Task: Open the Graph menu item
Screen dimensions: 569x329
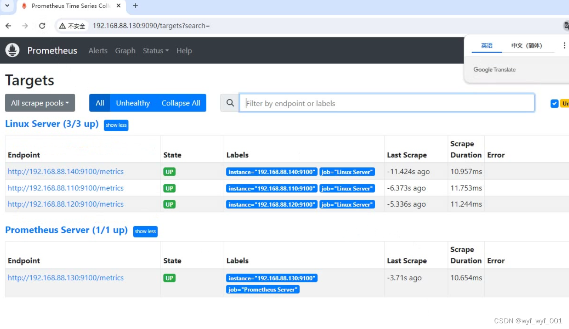Action: click(x=125, y=51)
